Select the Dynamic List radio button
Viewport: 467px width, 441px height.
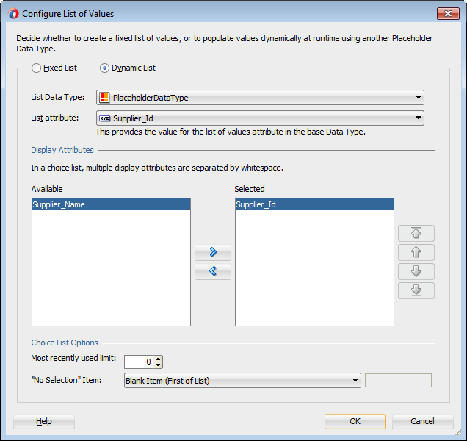coord(104,68)
